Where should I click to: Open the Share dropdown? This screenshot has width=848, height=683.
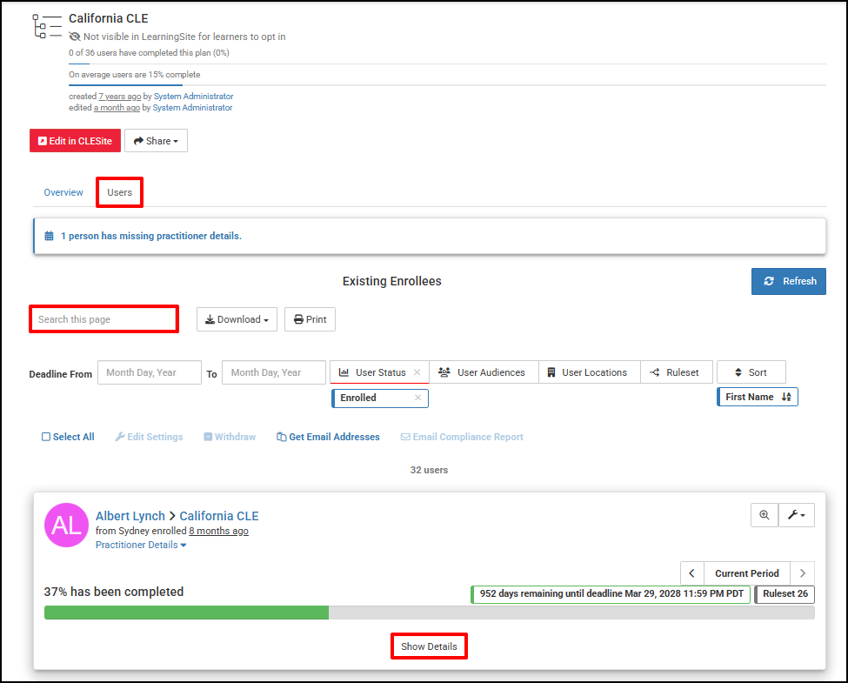156,141
